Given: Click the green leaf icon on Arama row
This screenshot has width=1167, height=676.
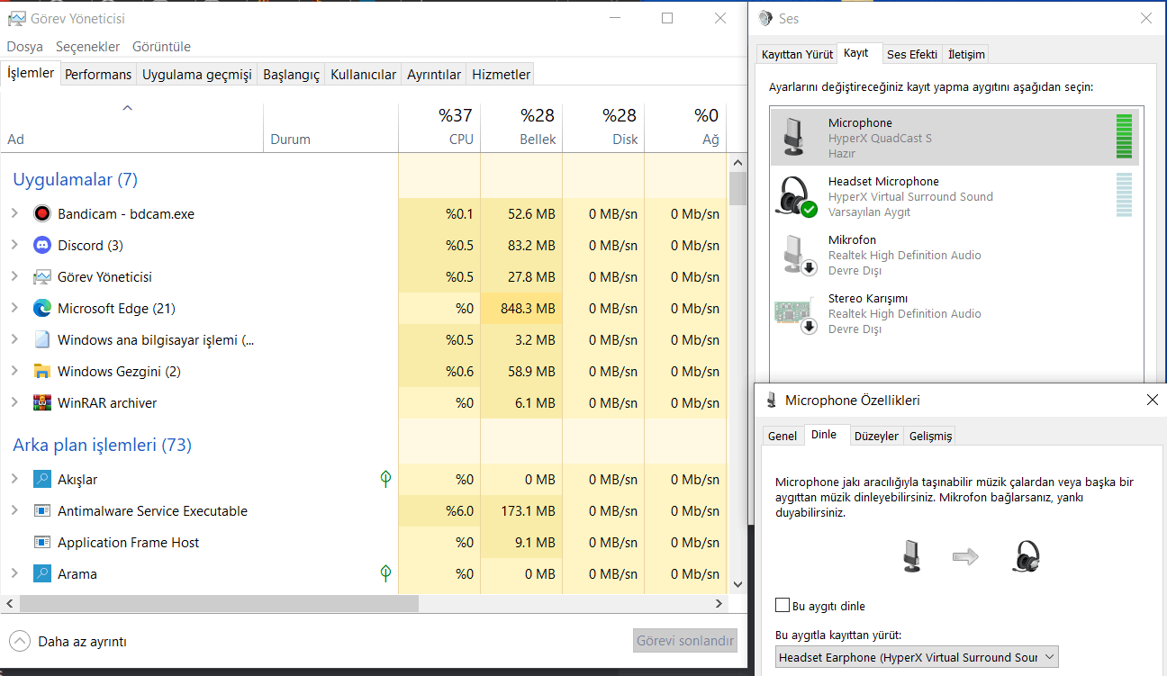Looking at the screenshot, I should (x=385, y=574).
